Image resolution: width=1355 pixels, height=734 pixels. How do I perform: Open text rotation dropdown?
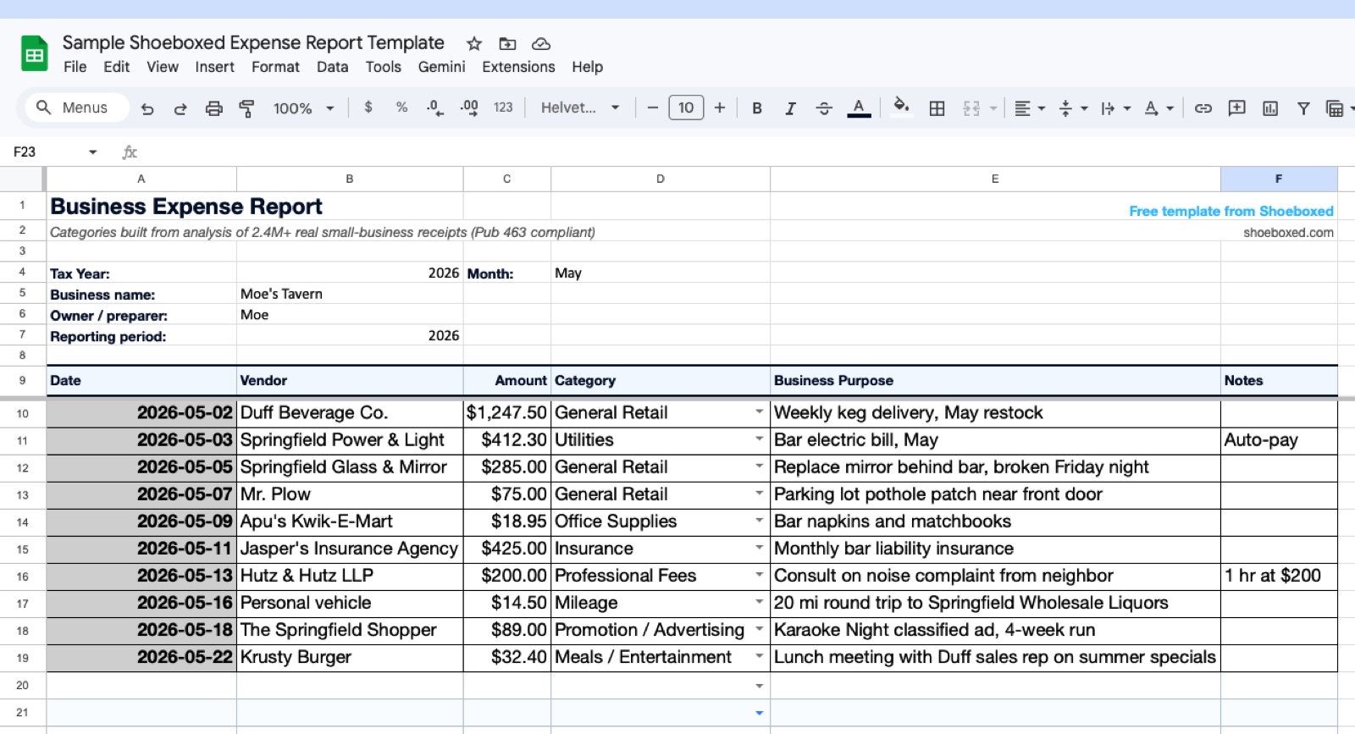(1159, 108)
